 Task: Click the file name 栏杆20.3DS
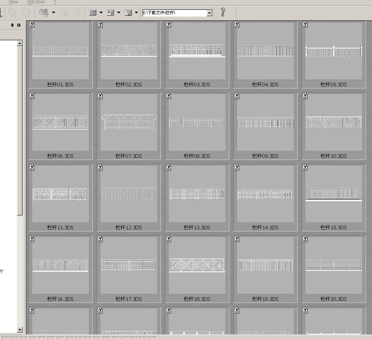[x=334, y=299]
